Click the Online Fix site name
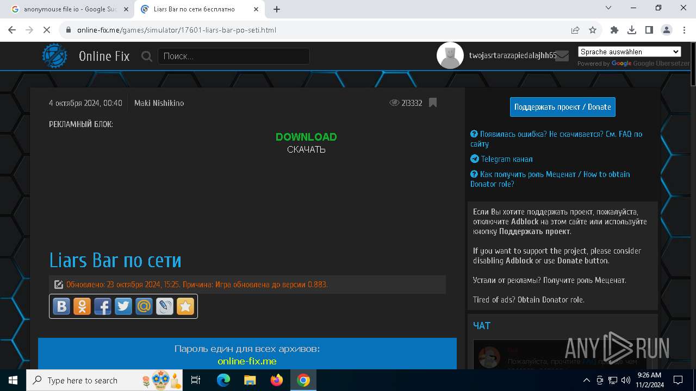 coord(104,56)
